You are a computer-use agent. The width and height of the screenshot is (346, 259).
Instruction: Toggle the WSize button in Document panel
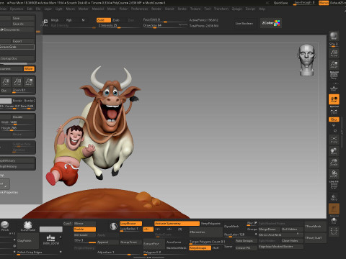tap(29, 69)
